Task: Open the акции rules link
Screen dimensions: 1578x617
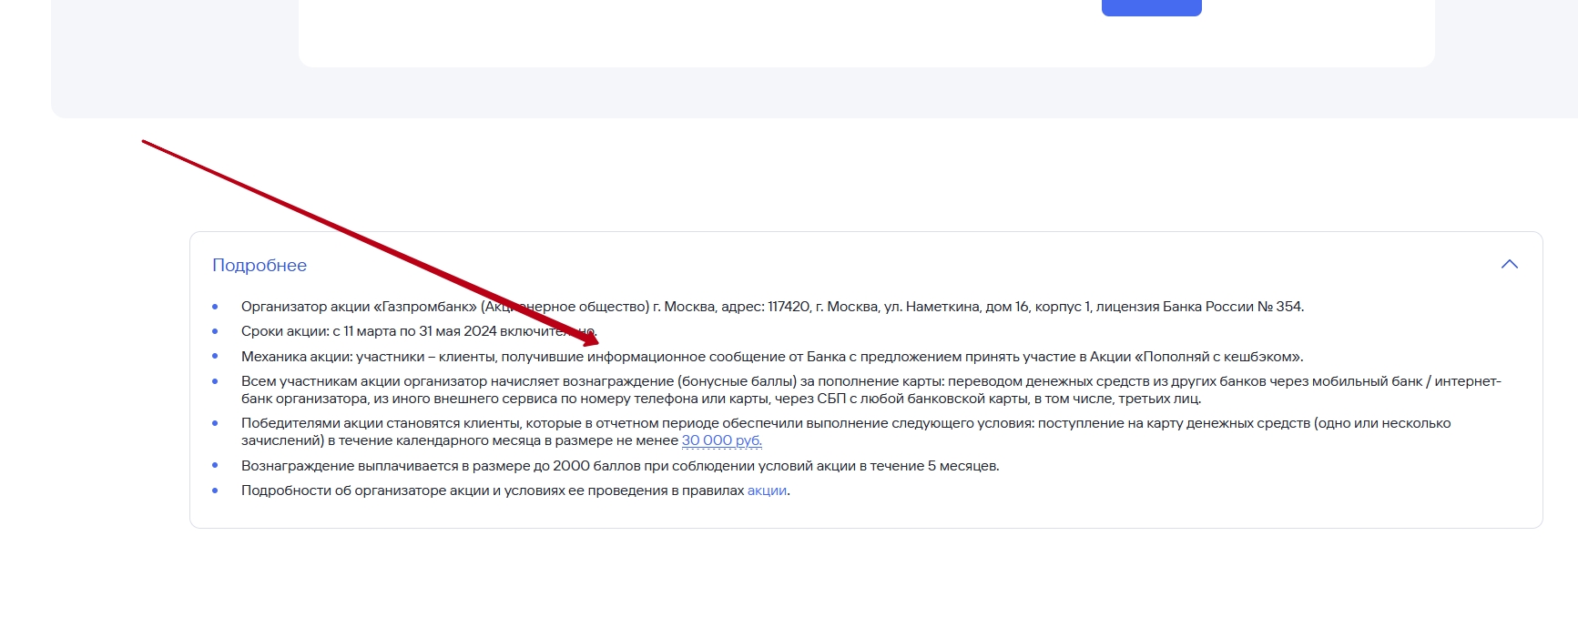Action: pos(767,491)
